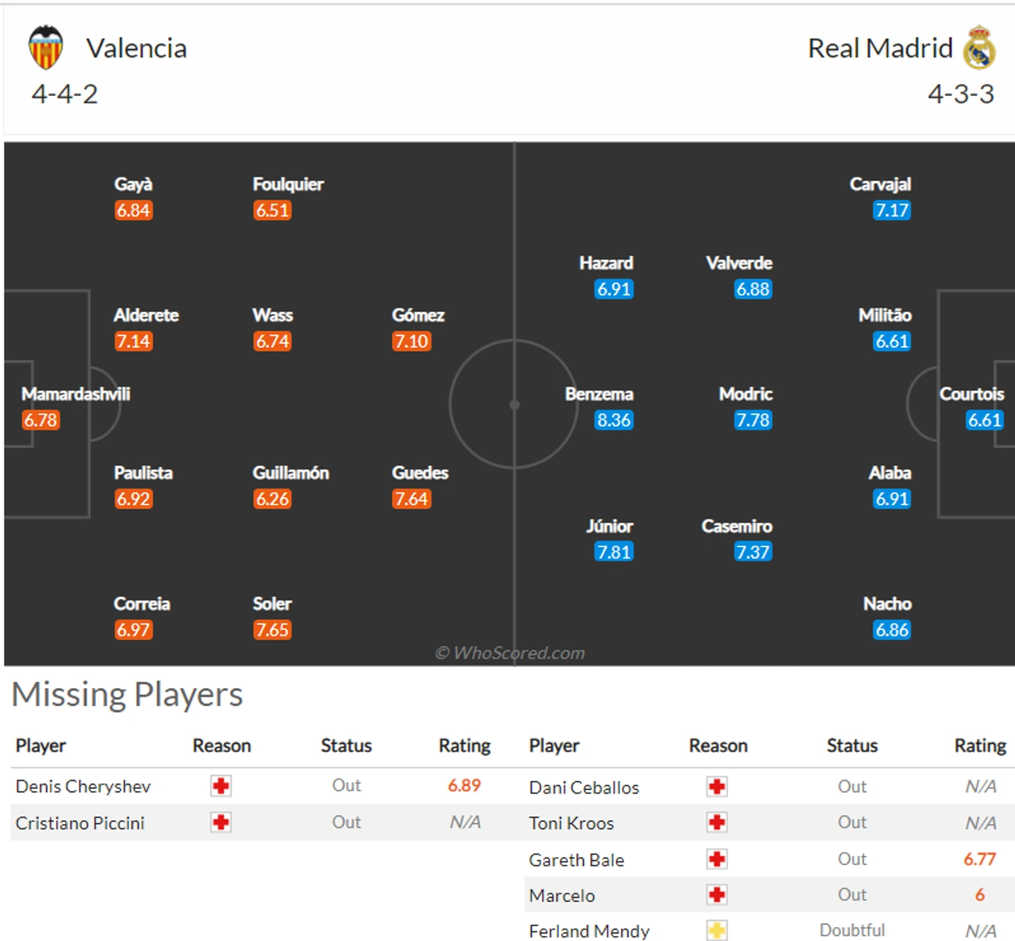The image size is (1015, 941).
Task: Click Gareth Bale's red injury cross icon
Action: [x=717, y=860]
